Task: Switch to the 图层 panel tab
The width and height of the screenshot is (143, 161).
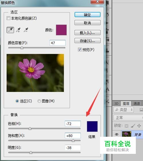Action: tap(126, 103)
